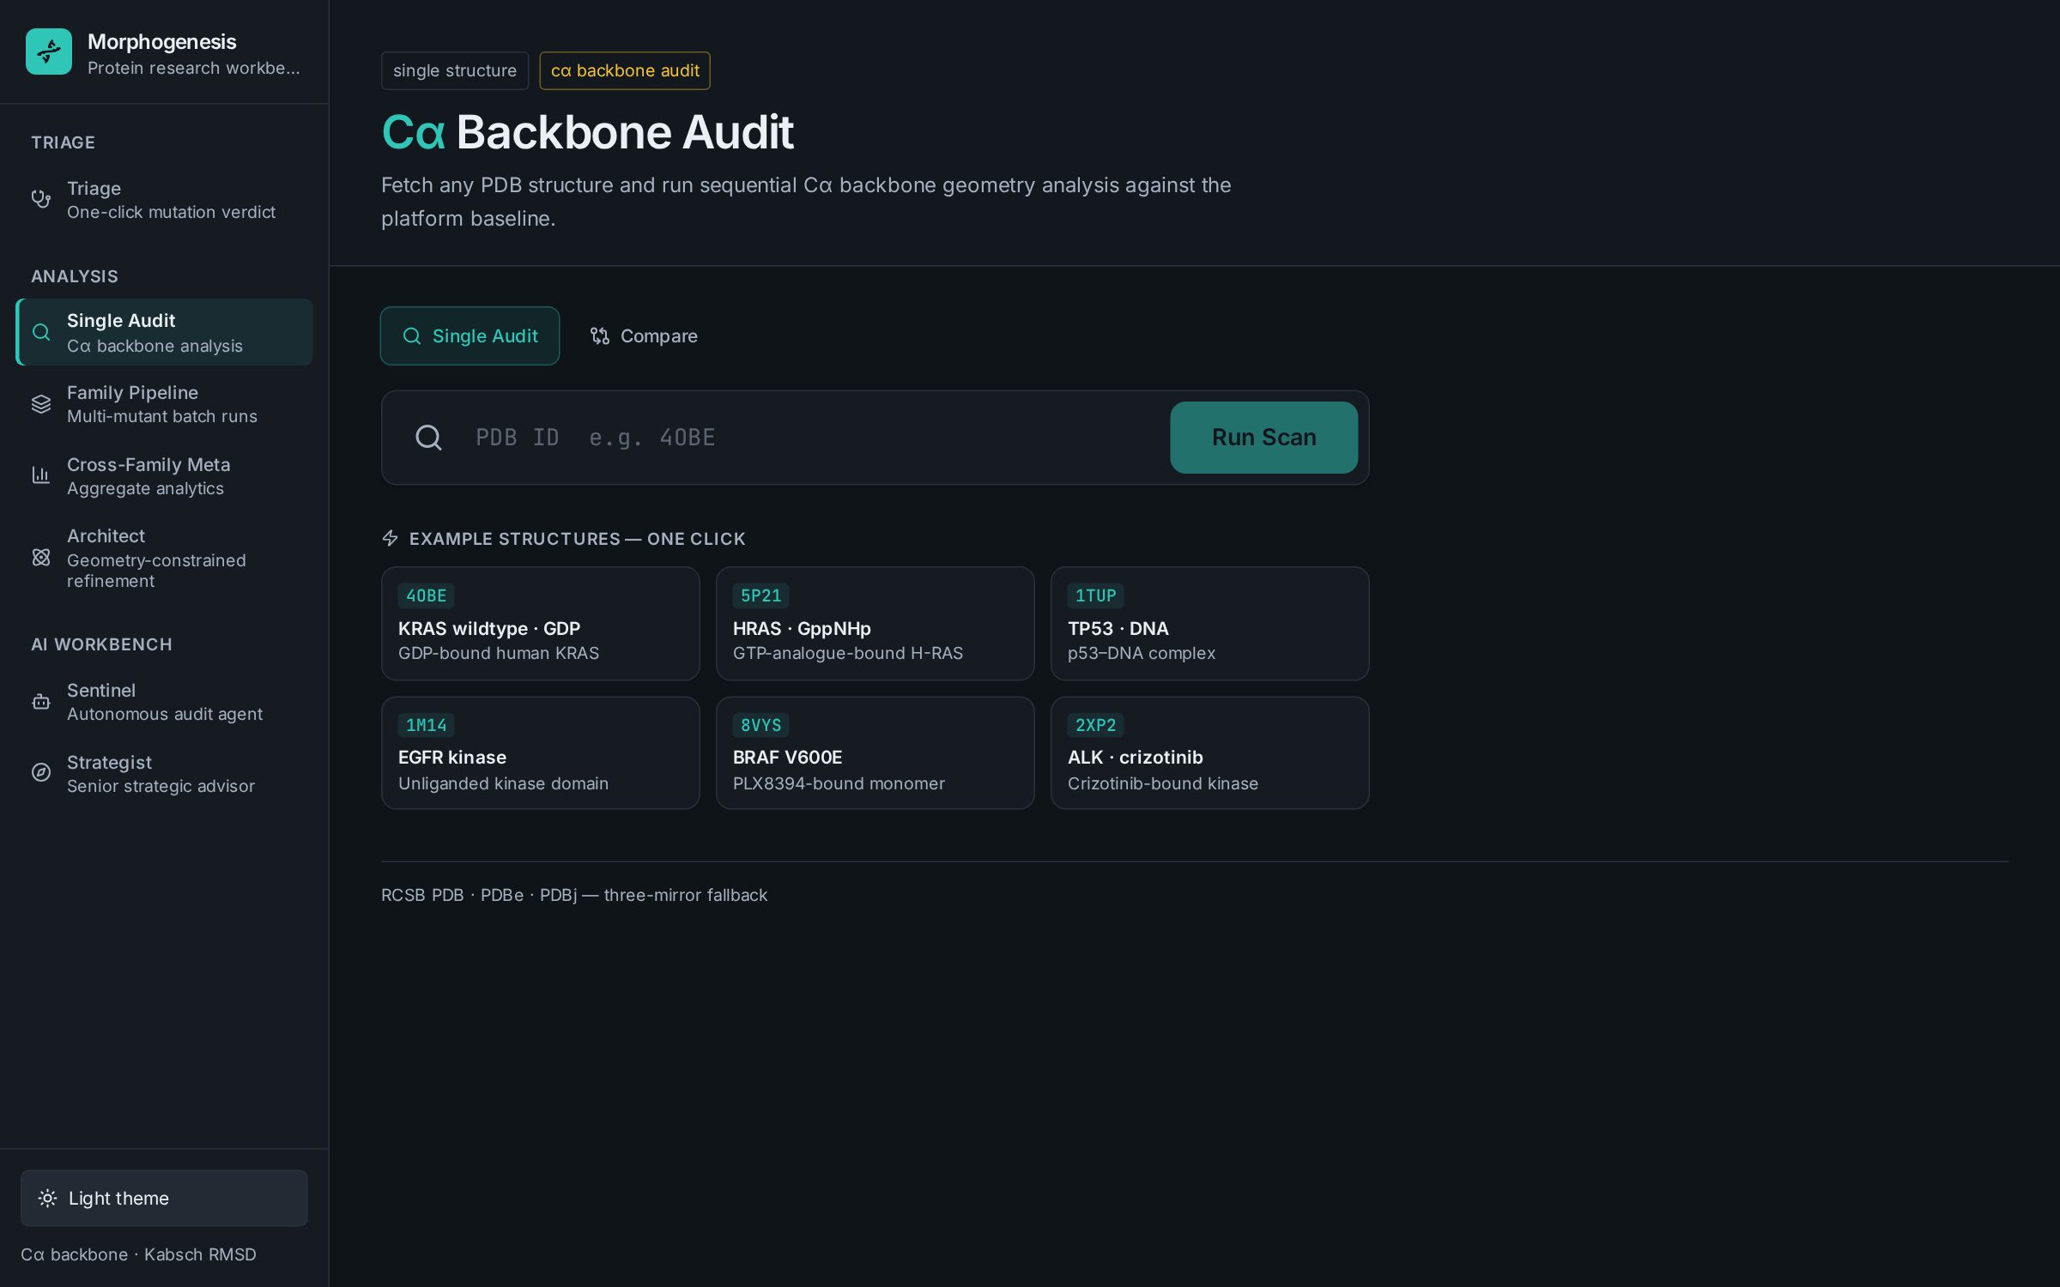The height and width of the screenshot is (1287, 2060).
Task: Click the Run Scan button
Action: pos(1263,438)
